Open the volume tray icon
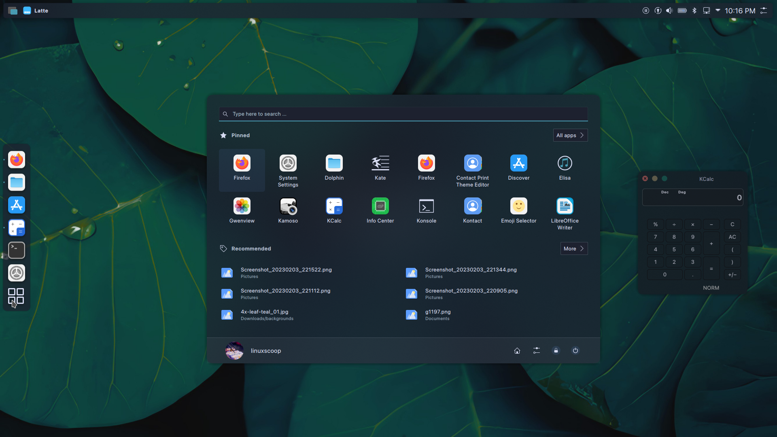This screenshot has height=437, width=777. point(669,11)
